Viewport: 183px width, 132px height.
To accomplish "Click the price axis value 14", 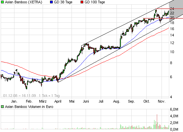I will coord(172,35).
